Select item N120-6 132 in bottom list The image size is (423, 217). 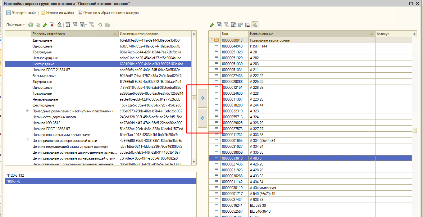(x=101, y=175)
